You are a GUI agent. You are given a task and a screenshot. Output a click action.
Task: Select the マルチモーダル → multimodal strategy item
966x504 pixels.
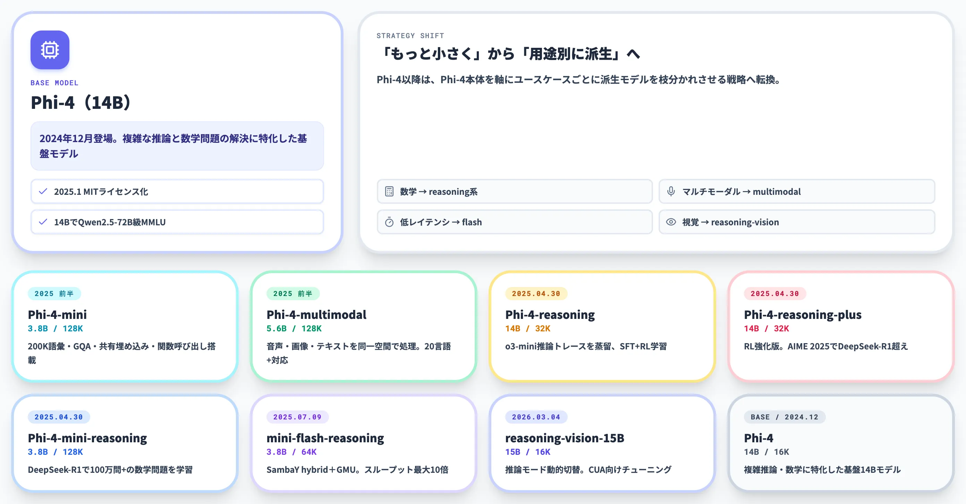pyautogui.click(x=797, y=191)
